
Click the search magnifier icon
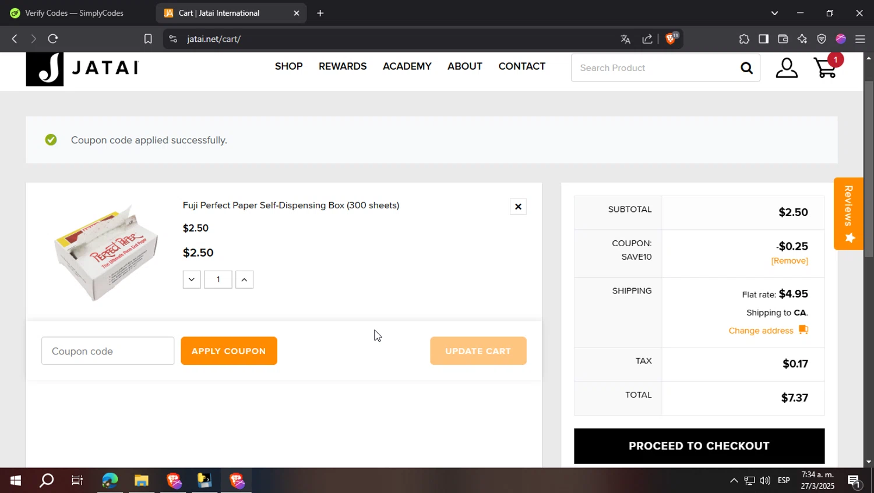[x=746, y=68]
